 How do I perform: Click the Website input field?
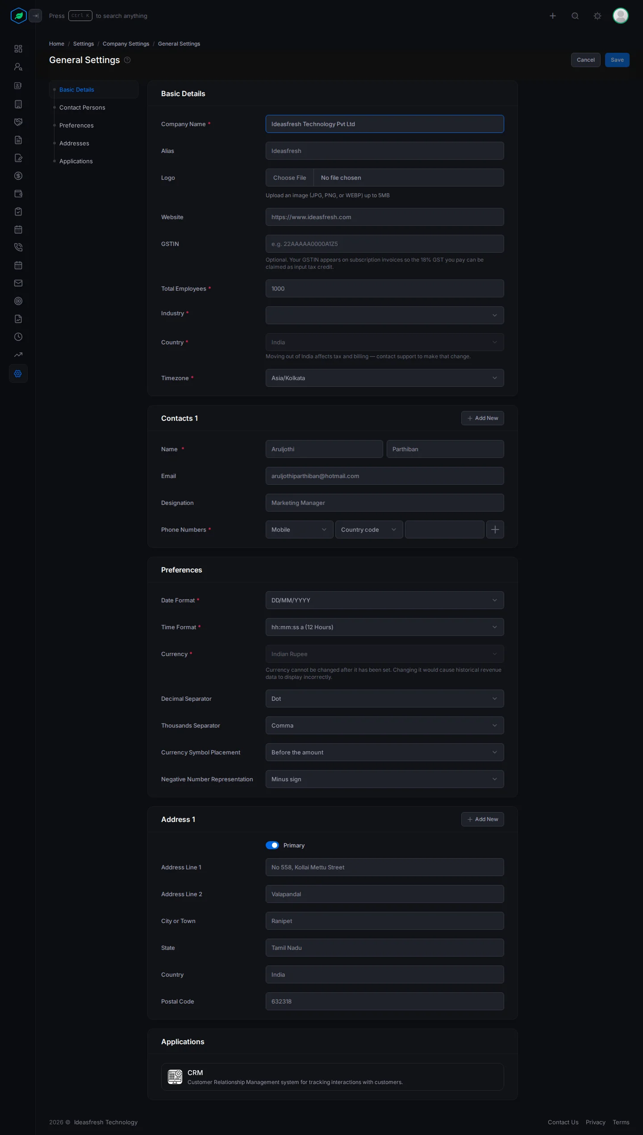click(385, 217)
